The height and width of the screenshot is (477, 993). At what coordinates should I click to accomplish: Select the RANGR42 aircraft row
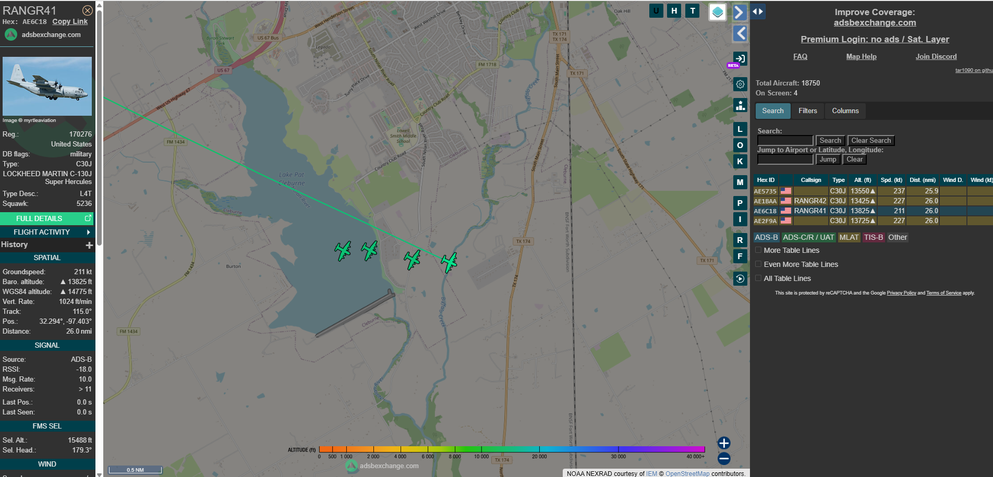coord(873,201)
